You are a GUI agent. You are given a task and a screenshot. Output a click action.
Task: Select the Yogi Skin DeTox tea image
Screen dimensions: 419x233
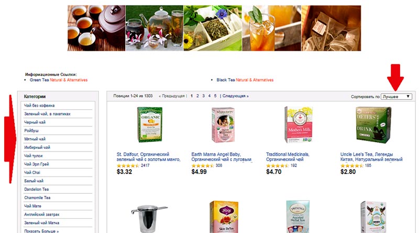coord(224,217)
